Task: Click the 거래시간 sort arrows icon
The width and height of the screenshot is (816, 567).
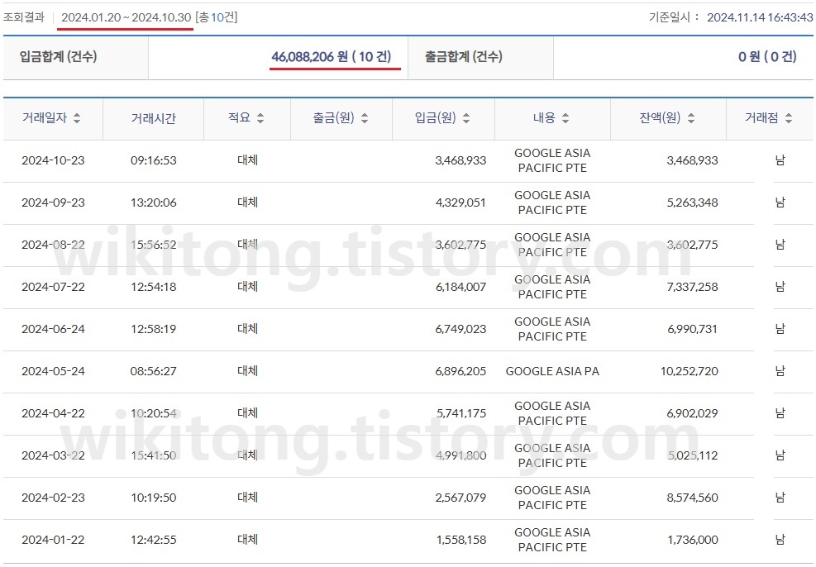Action: point(184,118)
